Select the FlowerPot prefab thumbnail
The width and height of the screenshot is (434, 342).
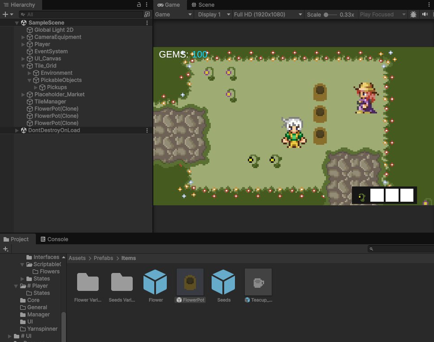pos(190,282)
